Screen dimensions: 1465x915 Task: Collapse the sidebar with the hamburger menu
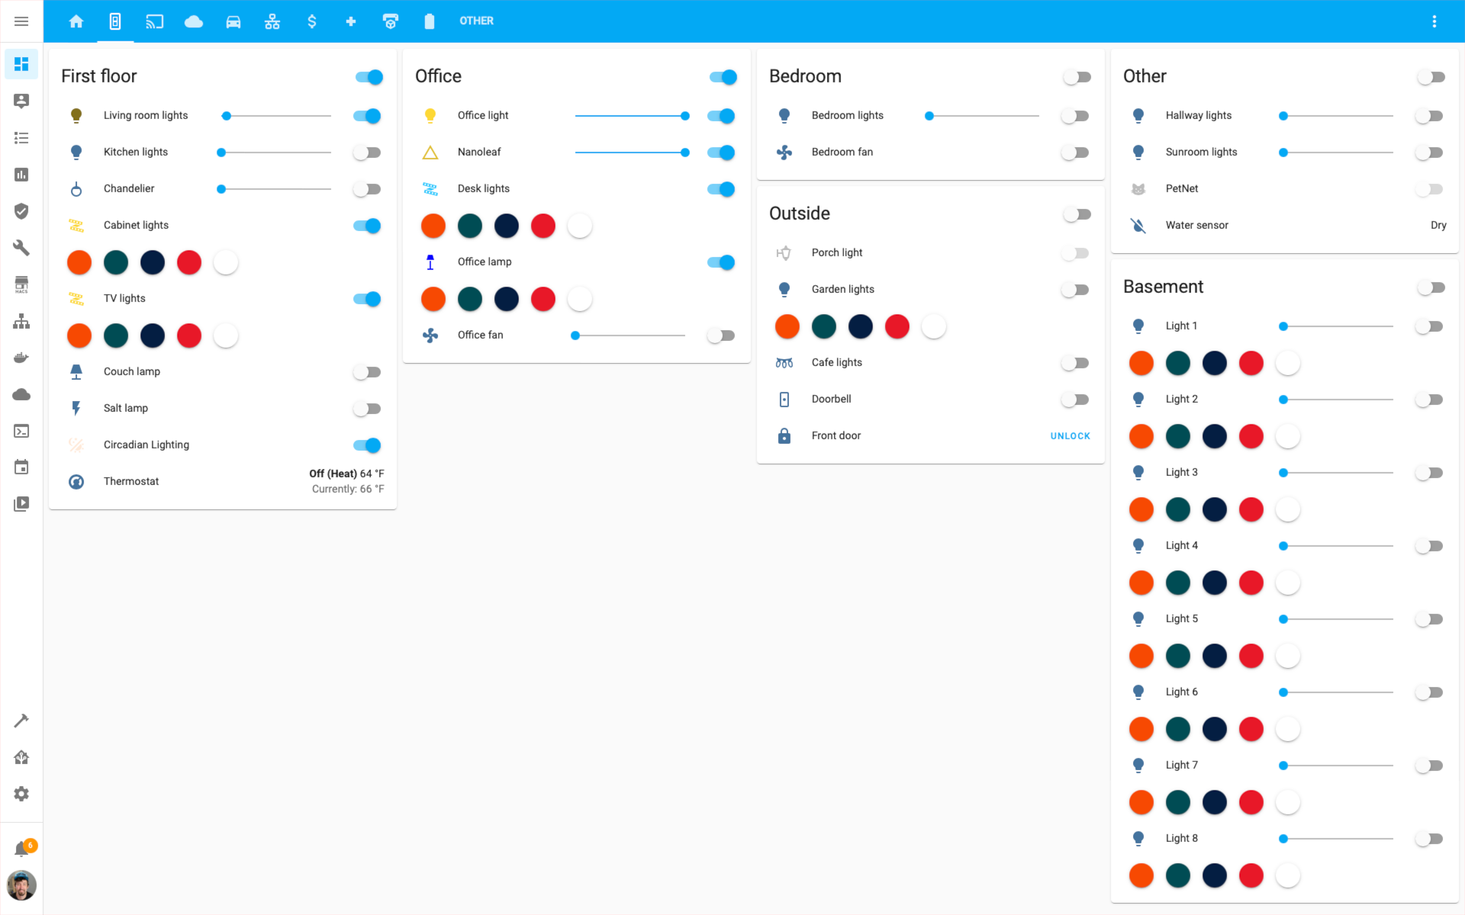click(21, 21)
